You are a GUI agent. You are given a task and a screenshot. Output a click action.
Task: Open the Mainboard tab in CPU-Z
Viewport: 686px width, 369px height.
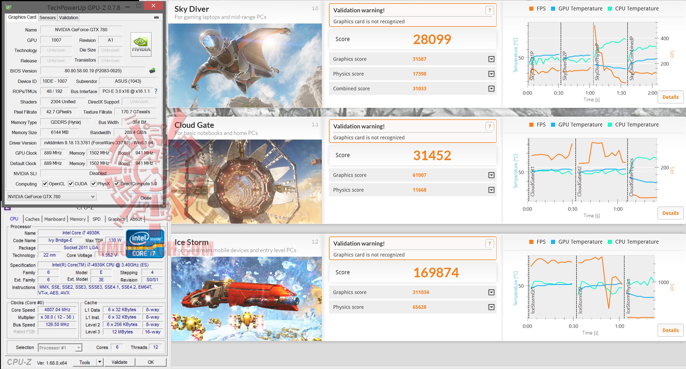point(55,219)
